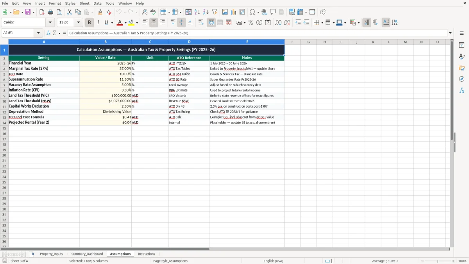
Task: Click the row 8 header
Action: click(x=4, y=90)
